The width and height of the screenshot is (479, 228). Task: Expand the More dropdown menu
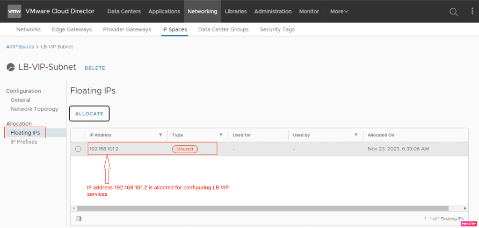339,11
